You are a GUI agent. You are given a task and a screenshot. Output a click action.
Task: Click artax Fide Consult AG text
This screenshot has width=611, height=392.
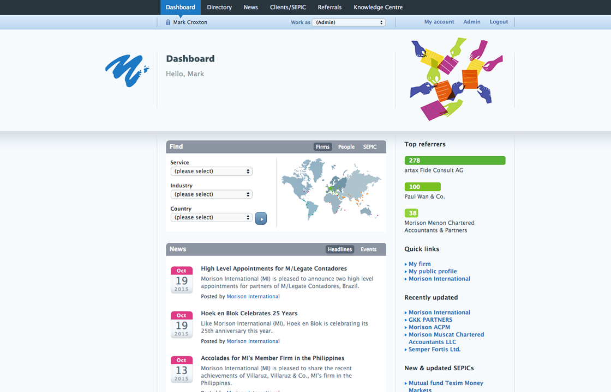pos(434,170)
